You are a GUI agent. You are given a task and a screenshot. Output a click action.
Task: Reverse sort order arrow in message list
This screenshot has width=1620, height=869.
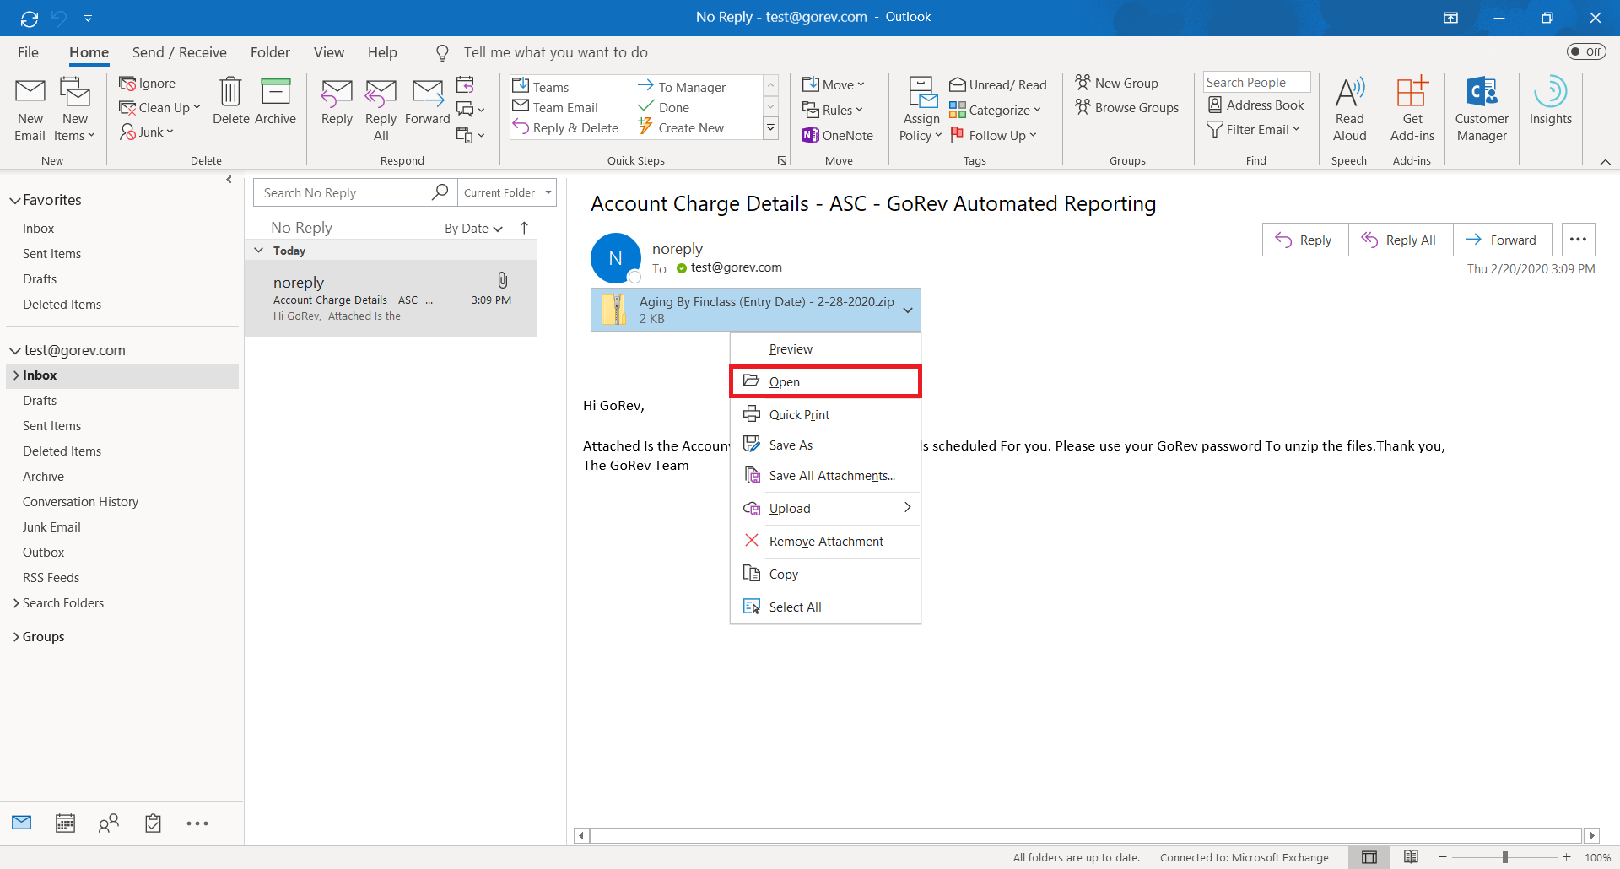tap(524, 228)
